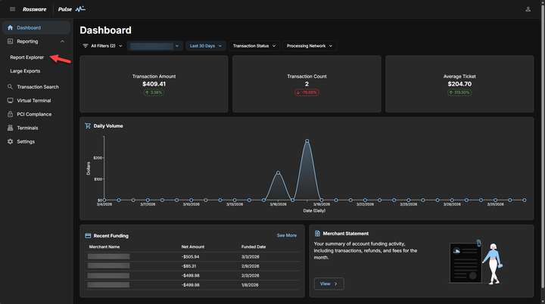This screenshot has height=304, width=545.
Task: Click the Terminals icon in sidebar
Action: pyautogui.click(x=10, y=128)
